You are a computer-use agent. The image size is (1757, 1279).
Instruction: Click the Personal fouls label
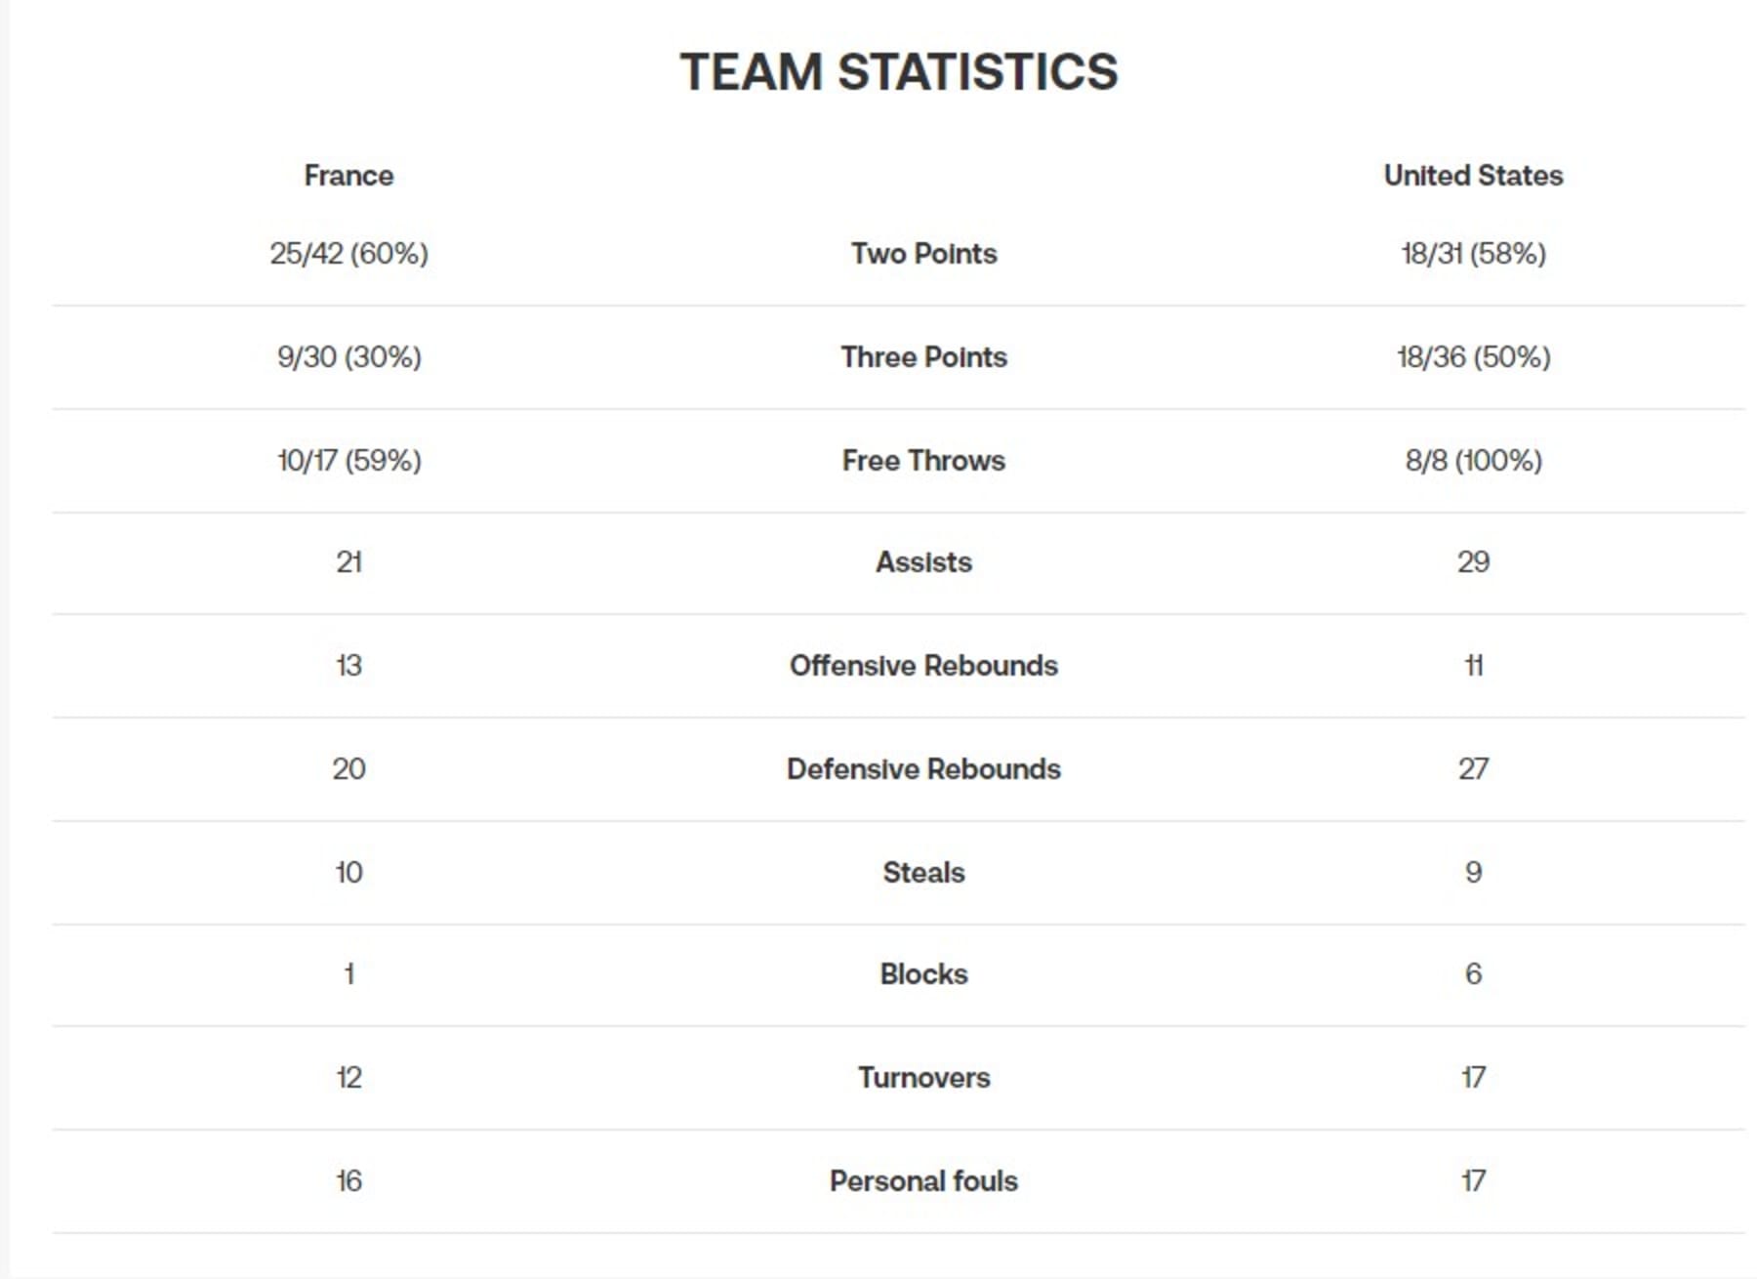923,1181
